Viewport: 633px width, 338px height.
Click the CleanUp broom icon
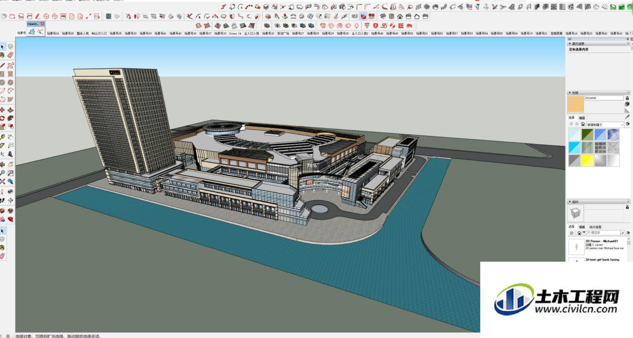pos(32,31)
